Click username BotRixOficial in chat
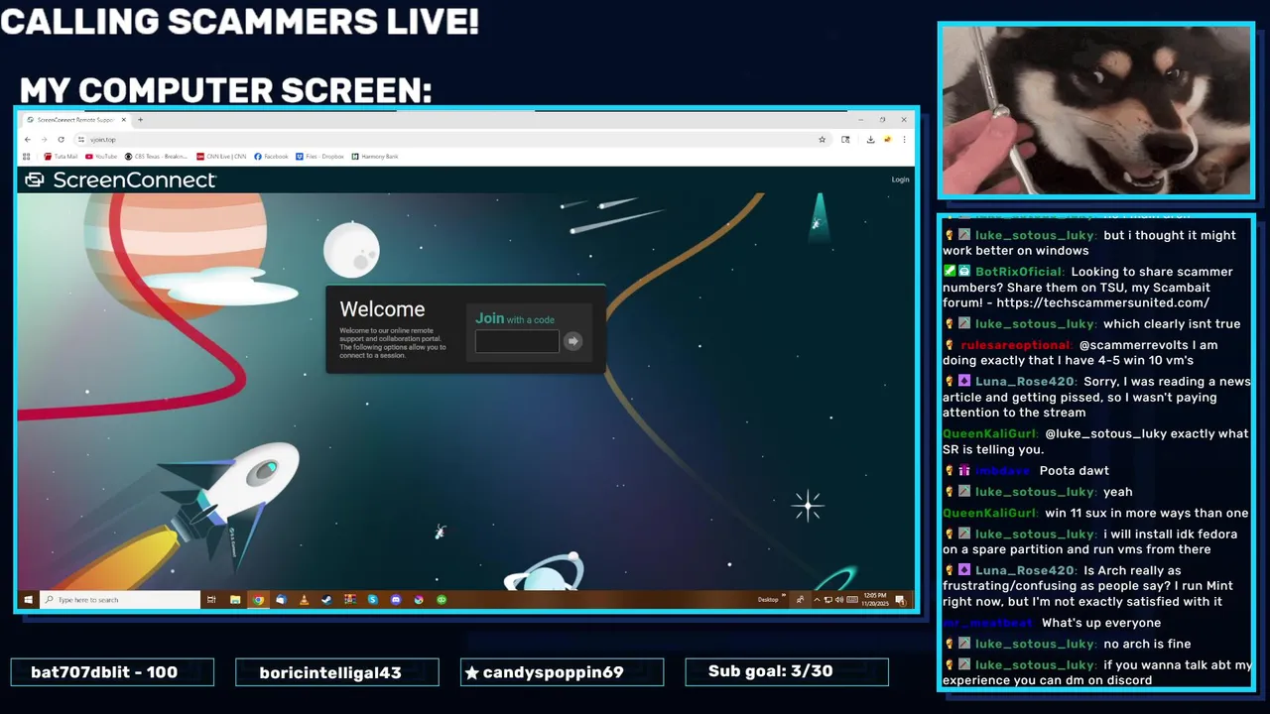Image resolution: width=1270 pixels, height=714 pixels. coord(1020,272)
